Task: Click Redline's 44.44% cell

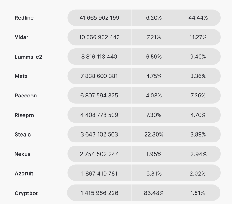Action: point(198,18)
